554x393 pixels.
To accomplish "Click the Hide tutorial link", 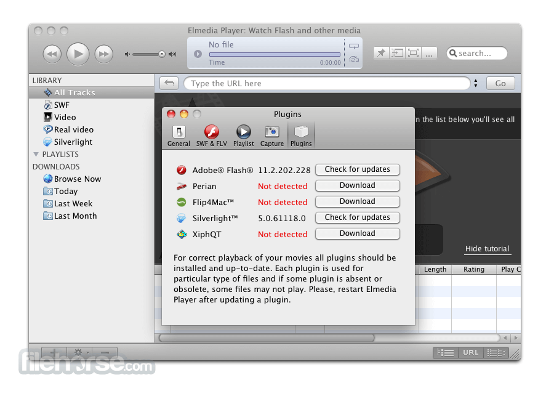I will click(488, 249).
